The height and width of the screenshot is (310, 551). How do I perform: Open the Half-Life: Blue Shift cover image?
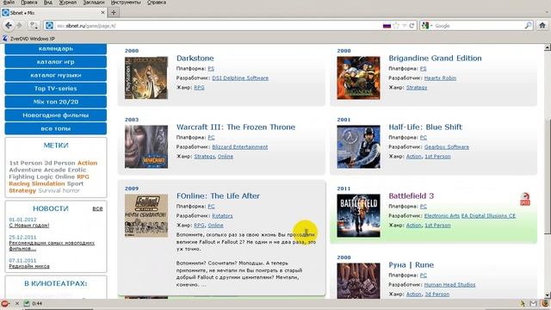358,146
